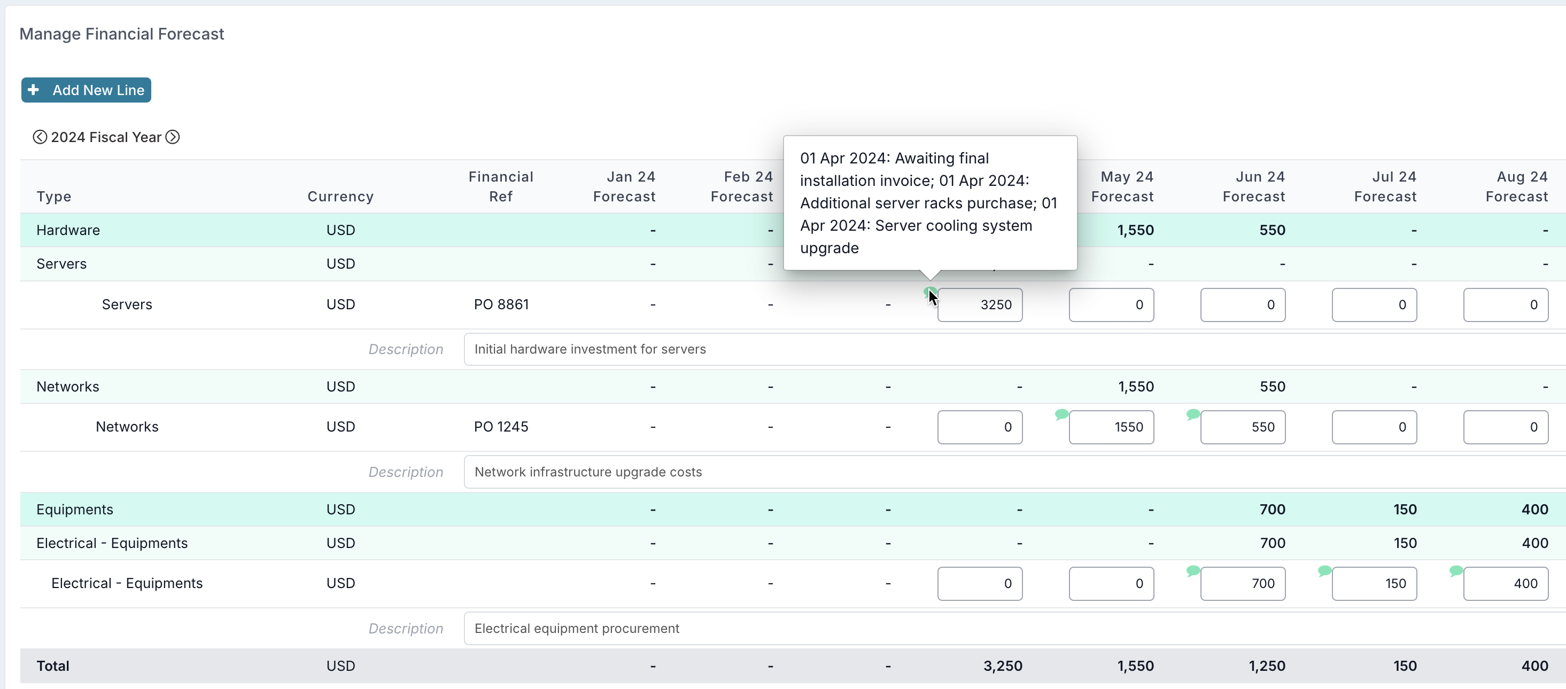Screen dimensions: 1566x689
Task: Edit Networks Aug 24 forecast field
Action: 1505,427
